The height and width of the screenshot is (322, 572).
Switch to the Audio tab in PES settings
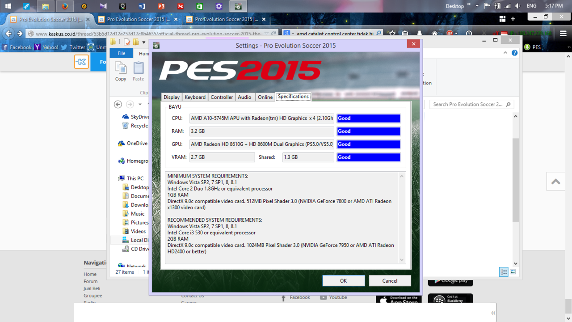[244, 97]
